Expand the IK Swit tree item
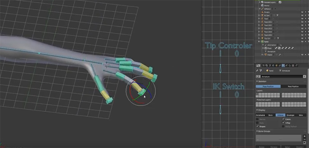This screenshot has height=148, width=309. click(x=259, y=15)
